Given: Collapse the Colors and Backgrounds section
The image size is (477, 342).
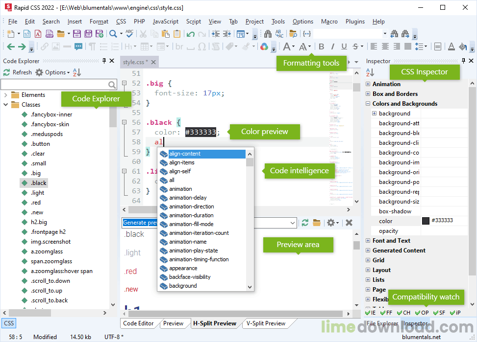Looking at the screenshot, I should (368, 104).
